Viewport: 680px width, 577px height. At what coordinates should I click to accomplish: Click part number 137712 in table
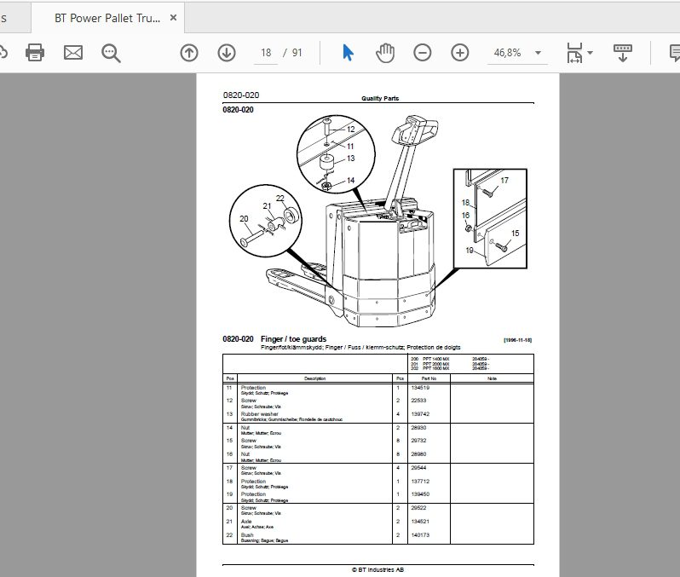click(420, 482)
